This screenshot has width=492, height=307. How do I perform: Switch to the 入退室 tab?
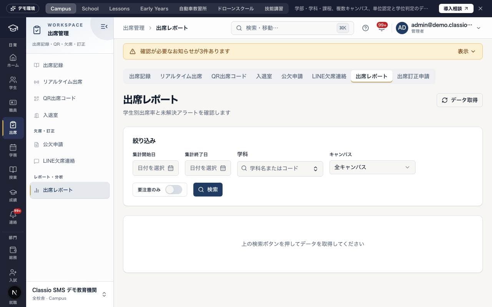[x=264, y=76]
